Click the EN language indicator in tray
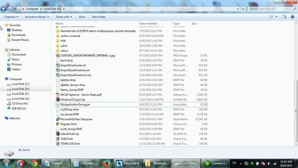The image size is (298, 168). (x=234, y=163)
